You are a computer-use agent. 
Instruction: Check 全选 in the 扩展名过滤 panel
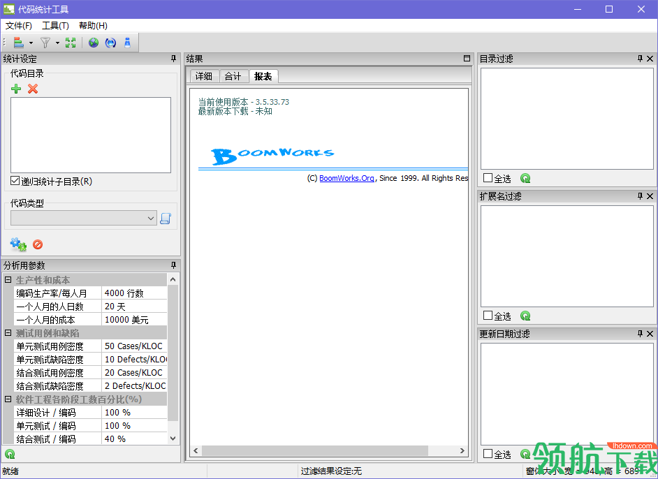(488, 316)
